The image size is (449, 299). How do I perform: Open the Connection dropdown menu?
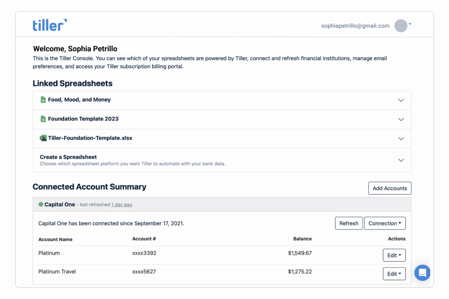pyautogui.click(x=385, y=223)
